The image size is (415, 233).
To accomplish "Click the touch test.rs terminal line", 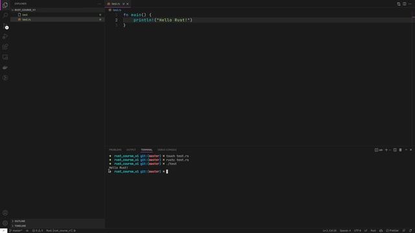I will pos(149,156).
